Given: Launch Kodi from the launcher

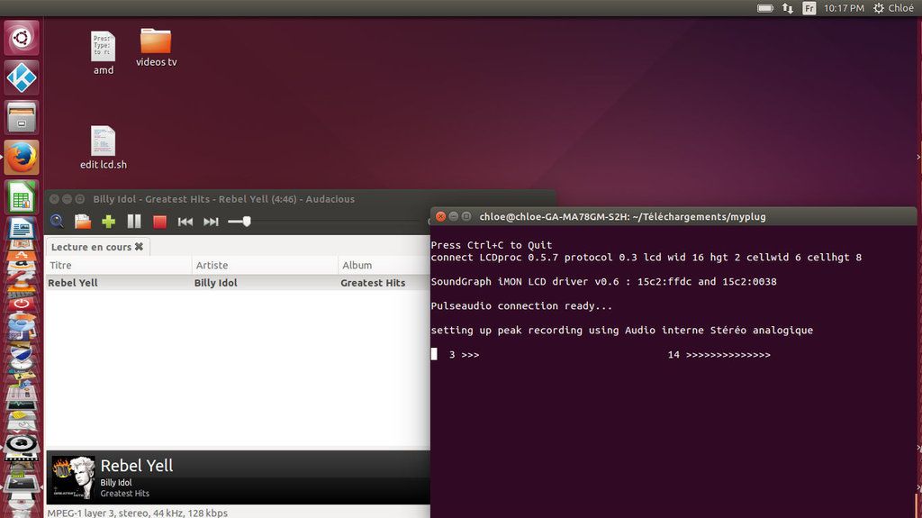Looking at the screenshot, I should point(22,77).
